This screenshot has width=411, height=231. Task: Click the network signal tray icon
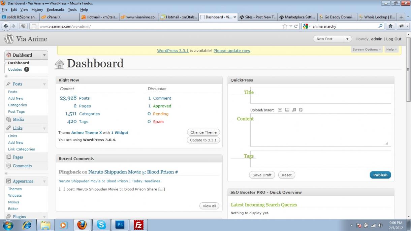tap(373, 225)
